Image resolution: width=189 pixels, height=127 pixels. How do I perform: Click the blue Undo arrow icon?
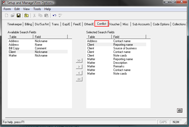[x=54, y=15]
